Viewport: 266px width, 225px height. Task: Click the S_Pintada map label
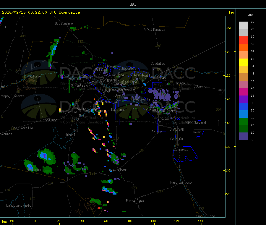(79, 85)
